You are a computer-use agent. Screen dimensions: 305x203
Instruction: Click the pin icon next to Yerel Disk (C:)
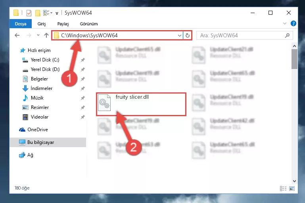coord(83,60)
